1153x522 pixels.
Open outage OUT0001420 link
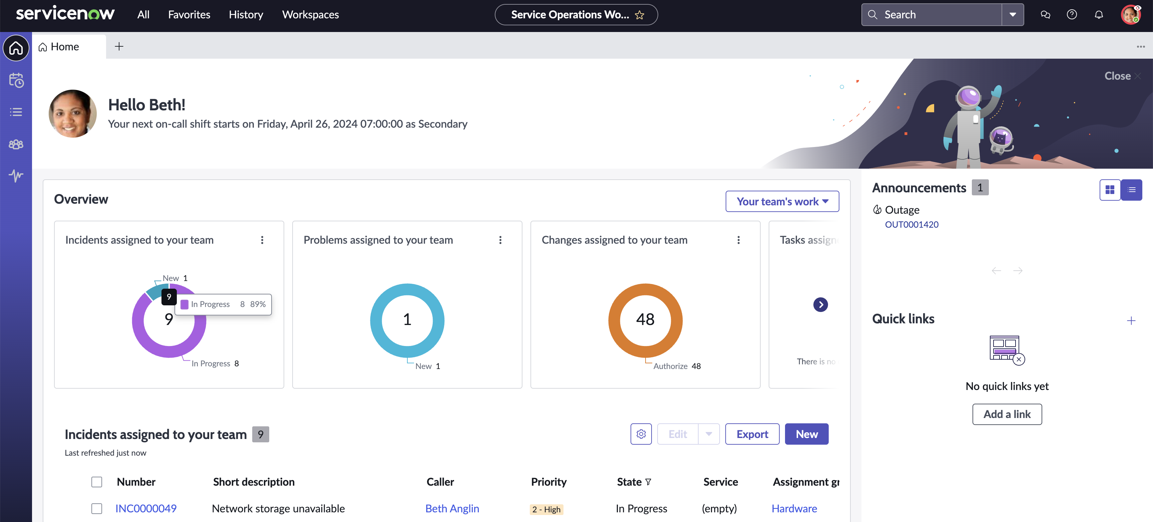pos(911,225)
